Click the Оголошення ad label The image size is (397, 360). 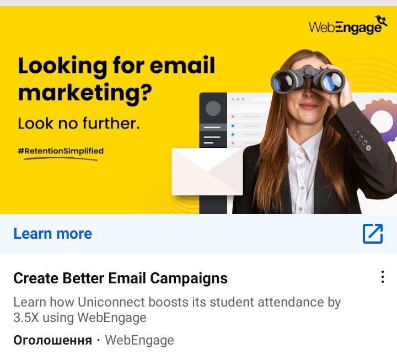pyautogui.click(x=53, y=340)
